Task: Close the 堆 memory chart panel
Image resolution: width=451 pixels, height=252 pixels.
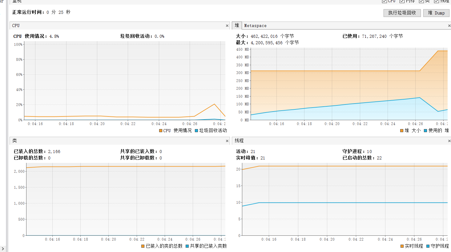Action: (449, 26)
